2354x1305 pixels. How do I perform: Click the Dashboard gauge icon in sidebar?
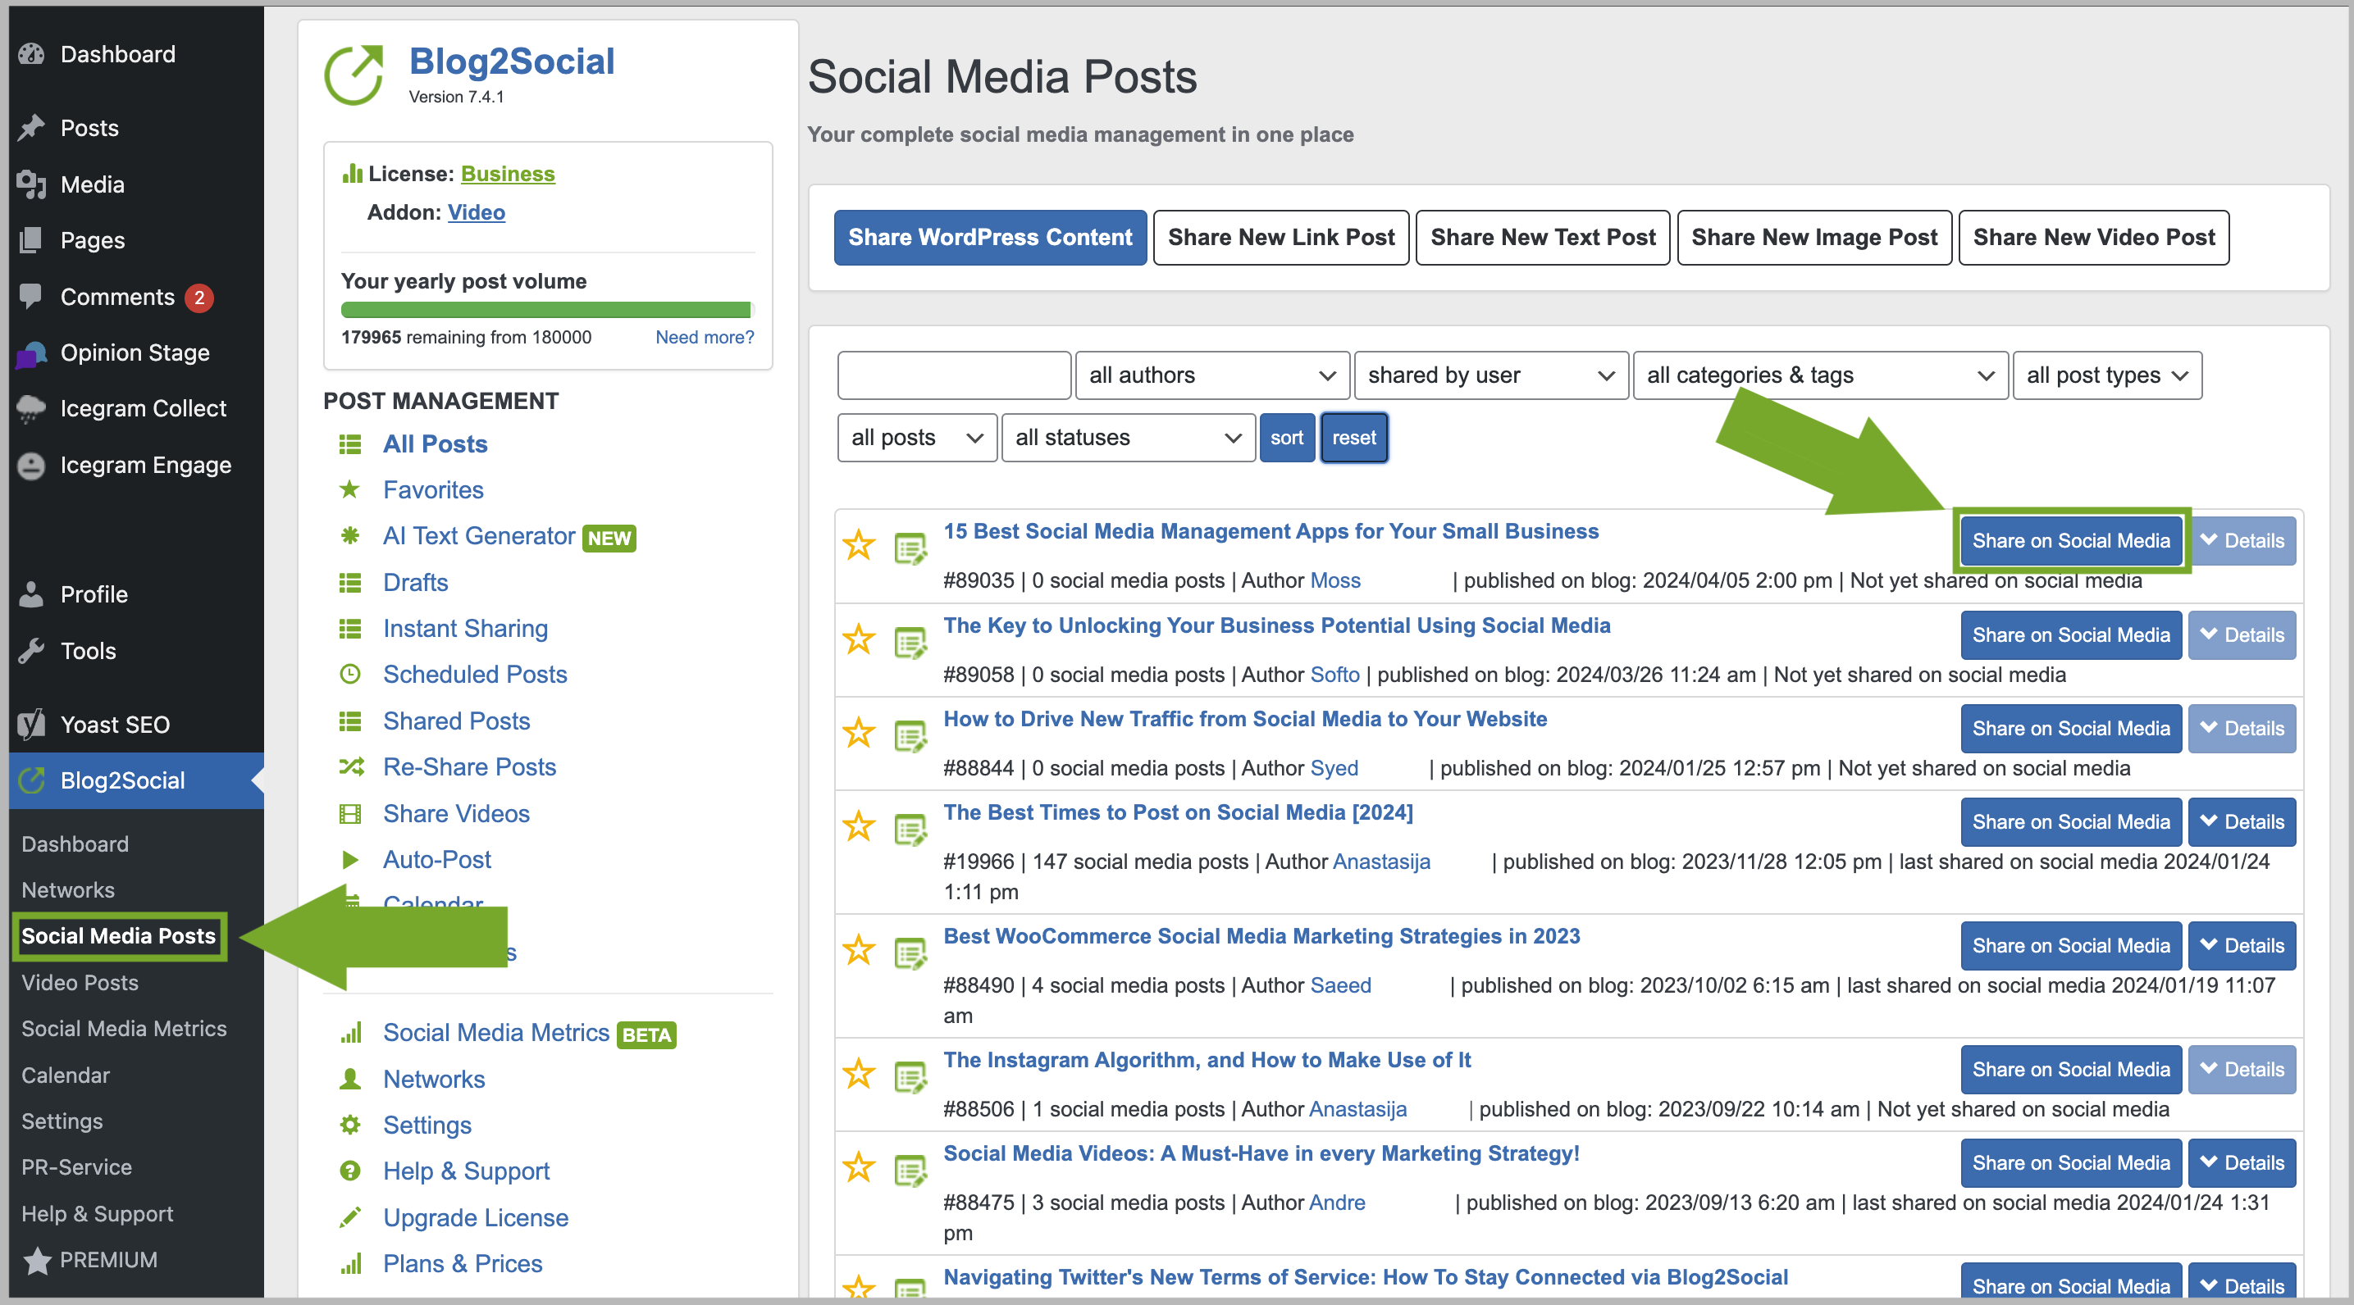31,54
